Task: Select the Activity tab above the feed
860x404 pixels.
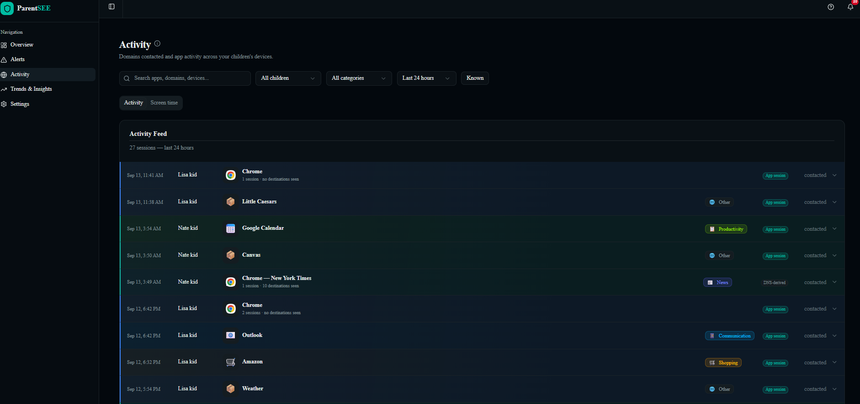Action: pos(133,103)
